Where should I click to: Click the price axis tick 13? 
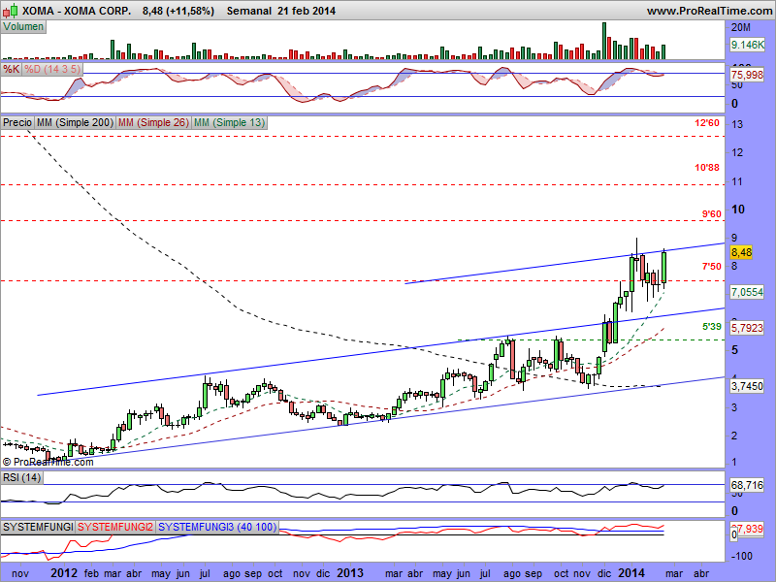(737, 124)
